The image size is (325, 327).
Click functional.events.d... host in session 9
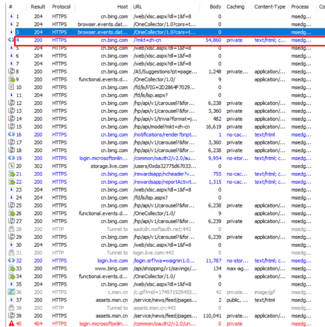point(103,80)
